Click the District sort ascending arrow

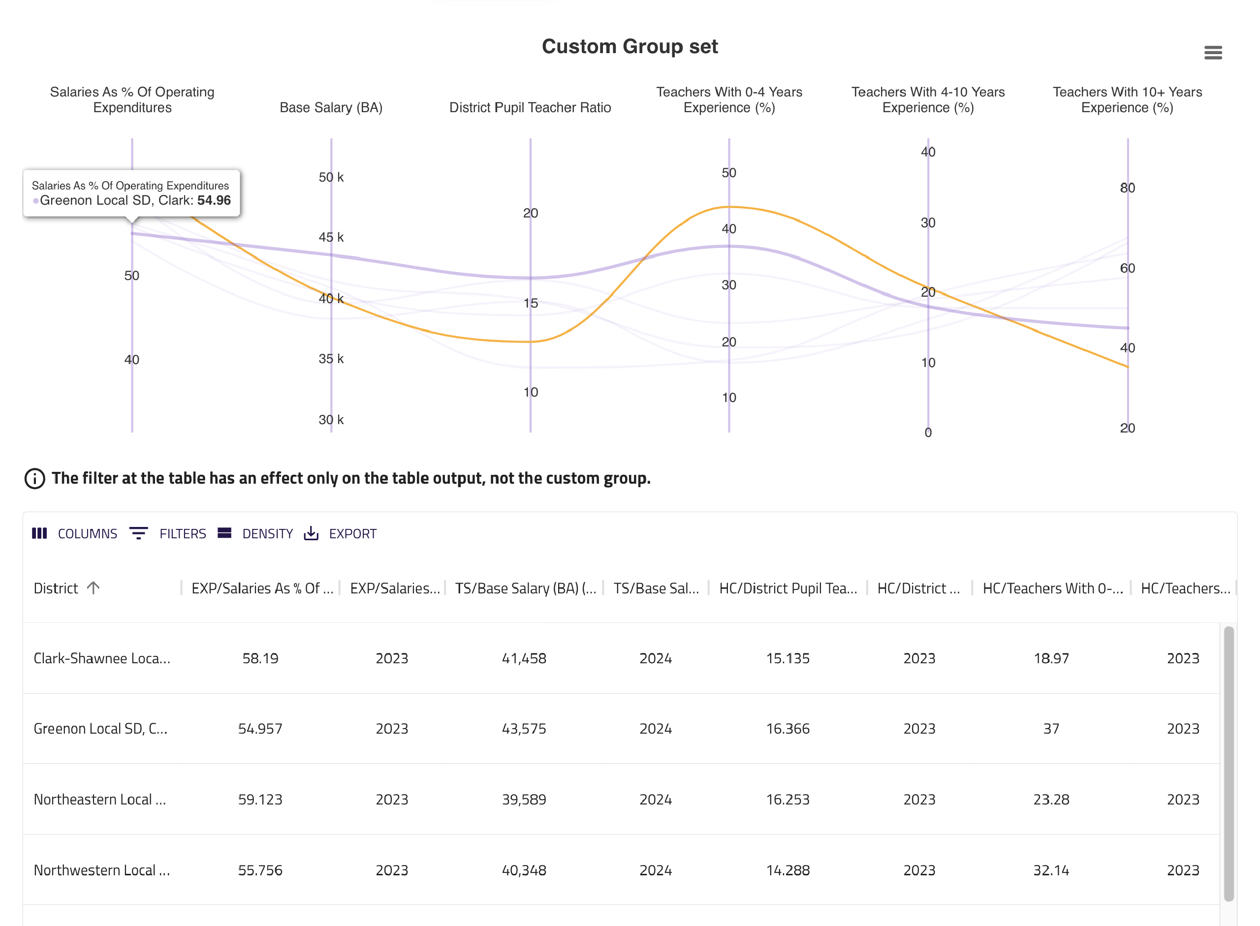[93, 587]
